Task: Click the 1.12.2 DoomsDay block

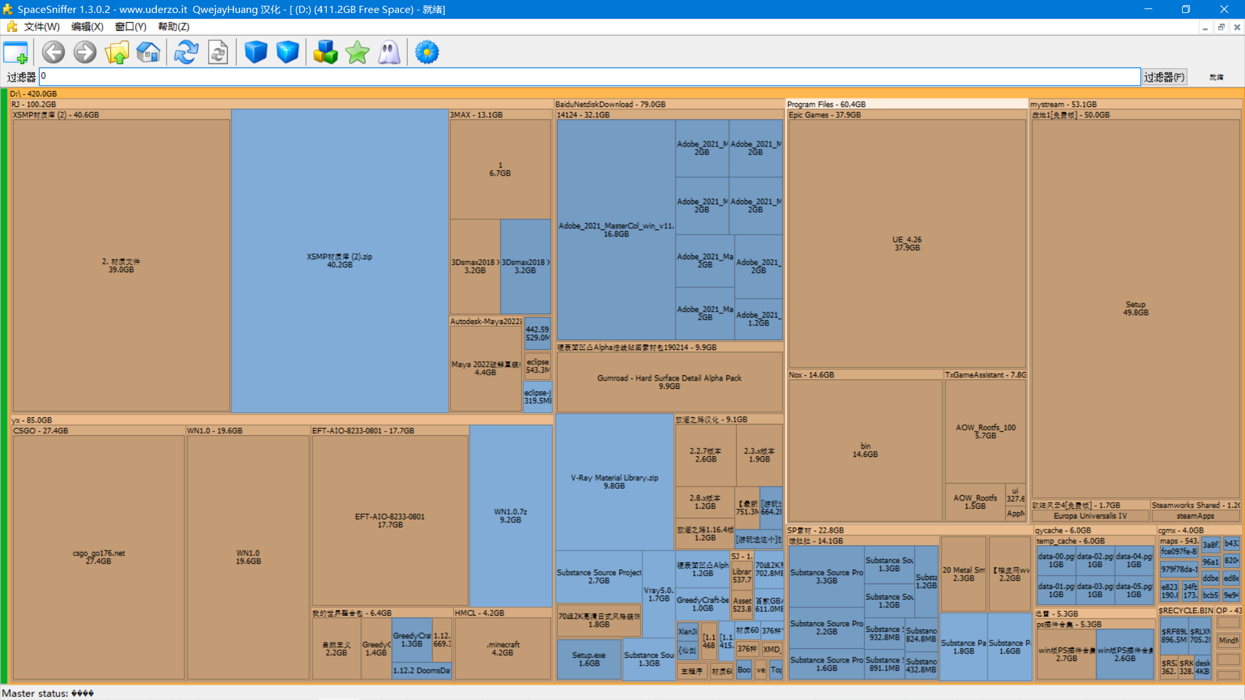Action: 421,671
